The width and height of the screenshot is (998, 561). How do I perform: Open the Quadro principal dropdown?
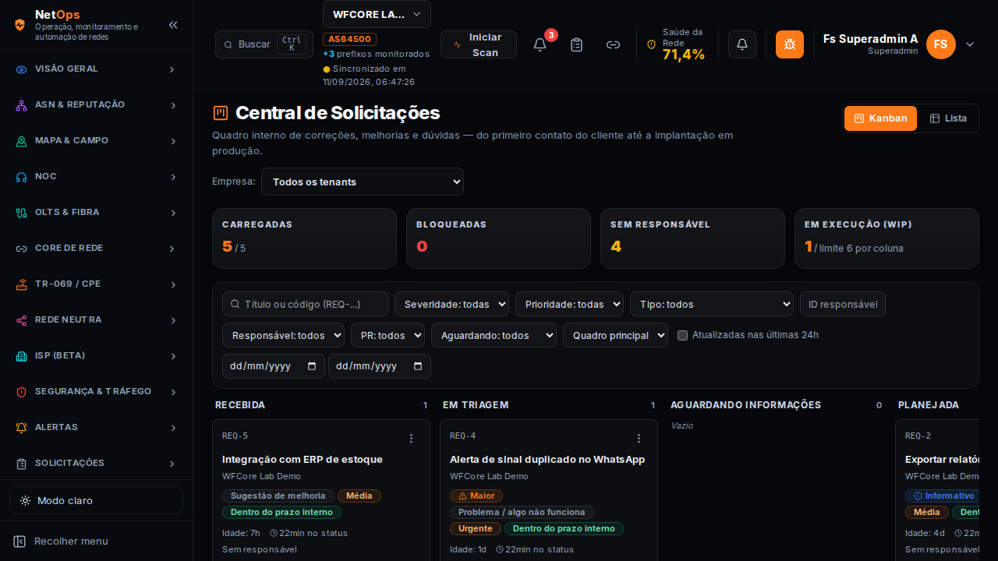[x=615, y=335]
